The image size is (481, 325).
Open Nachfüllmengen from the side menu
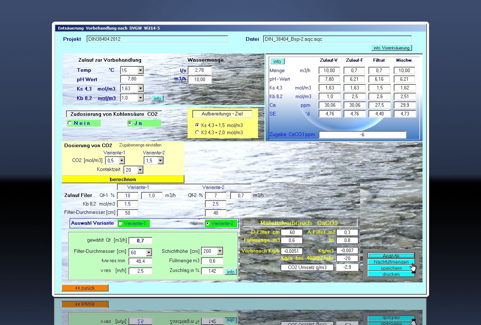coord(391,262)
